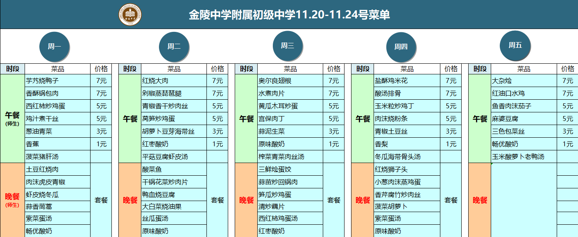Image resolution: width=578 pixels, height=237 pixels.
Task: Click the school logo emblem in the header
Action: [x=131, y=14]
